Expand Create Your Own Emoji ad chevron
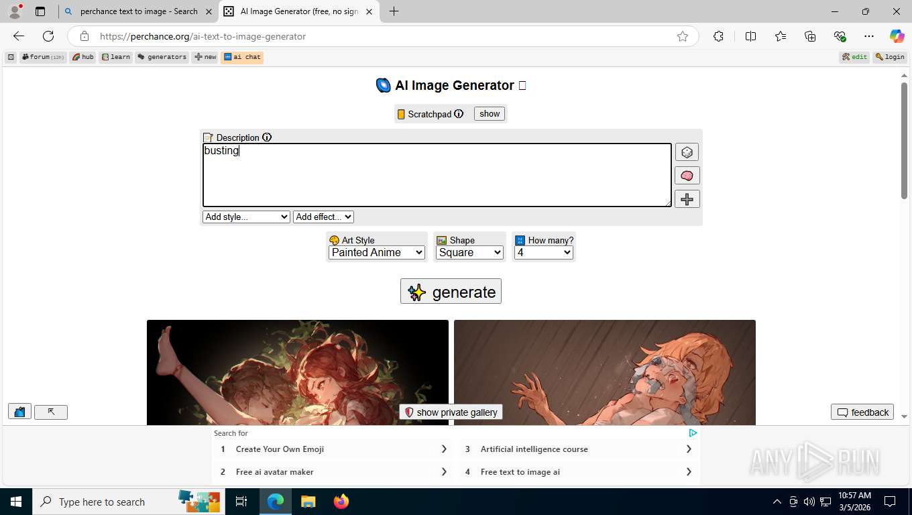 tap(444, 449)
